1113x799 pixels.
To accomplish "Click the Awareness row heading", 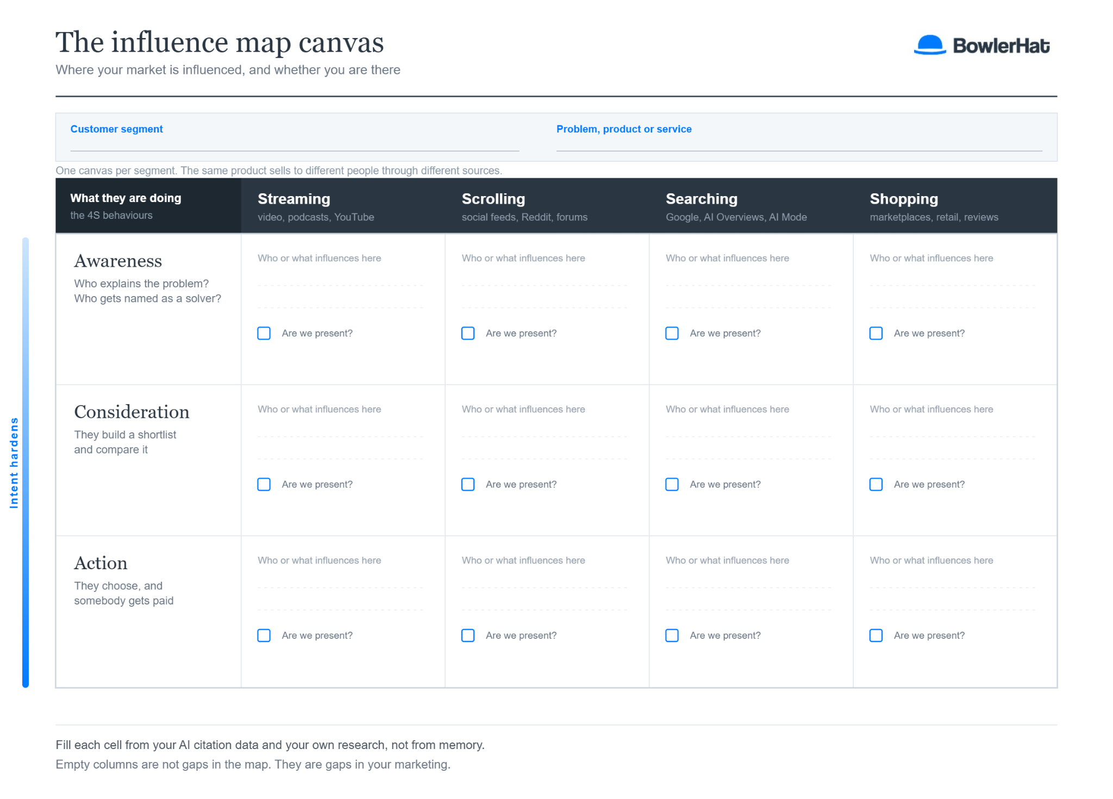I will point(118,261).
